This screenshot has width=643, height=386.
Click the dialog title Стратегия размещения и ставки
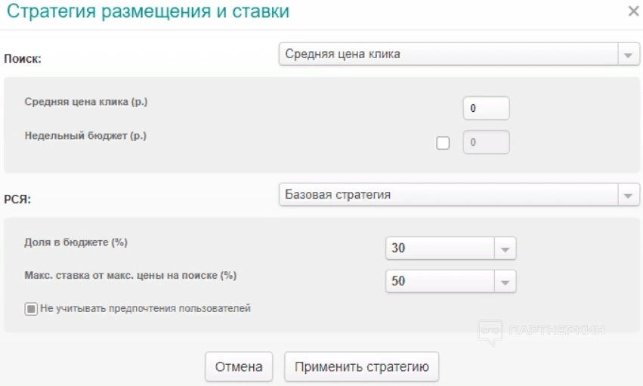click(148, 11)
